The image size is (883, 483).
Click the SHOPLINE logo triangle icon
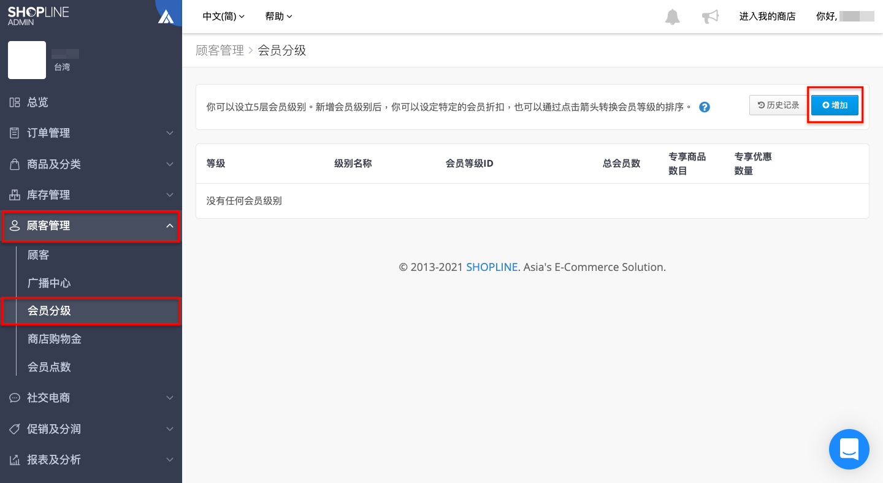click(x=166, y=17)
